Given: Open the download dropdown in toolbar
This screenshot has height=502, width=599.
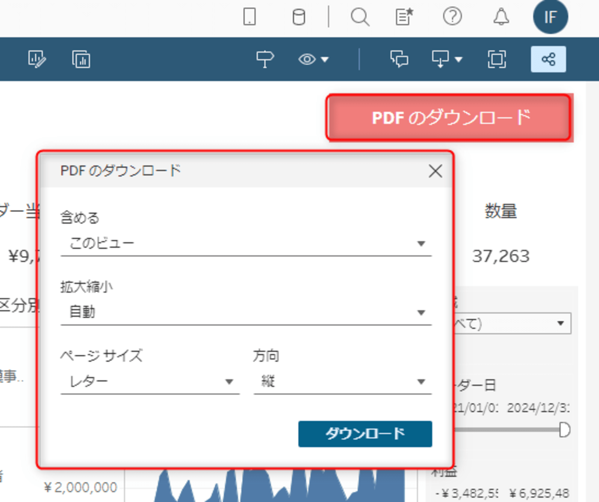Looking at the screenshot, I should (447, 59).
